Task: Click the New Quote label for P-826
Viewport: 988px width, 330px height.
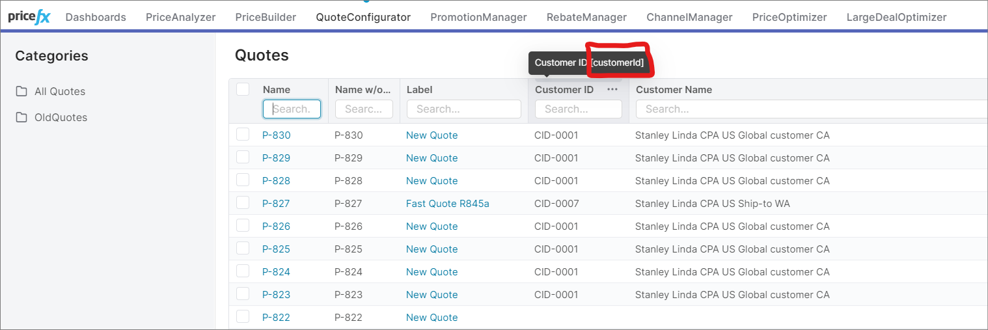Action: [x=432, y=227]
